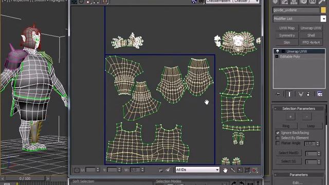
Task: Collapse the Parameters rollout
Action: click(276, 175)
